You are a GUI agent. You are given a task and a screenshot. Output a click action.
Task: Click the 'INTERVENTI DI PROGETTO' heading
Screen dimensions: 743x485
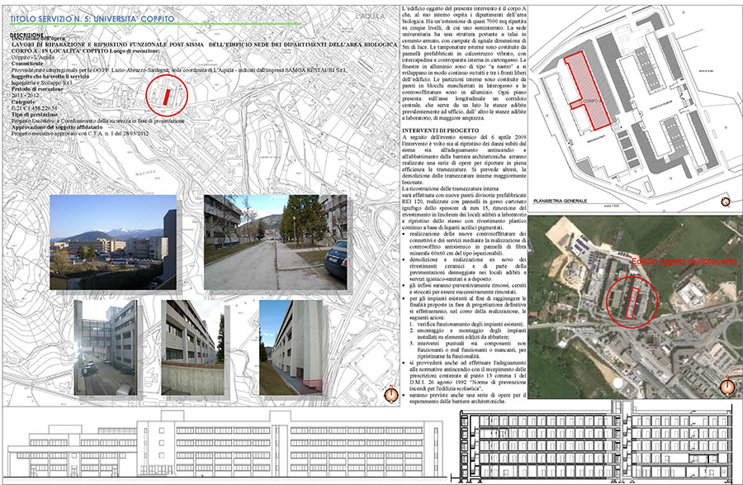pyautogui.click(x=440, y=131)
